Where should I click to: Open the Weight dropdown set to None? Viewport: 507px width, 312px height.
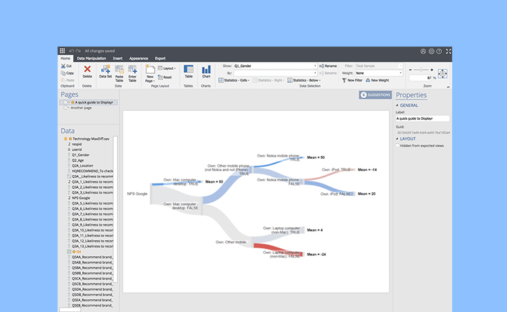(x=378, y=73)
